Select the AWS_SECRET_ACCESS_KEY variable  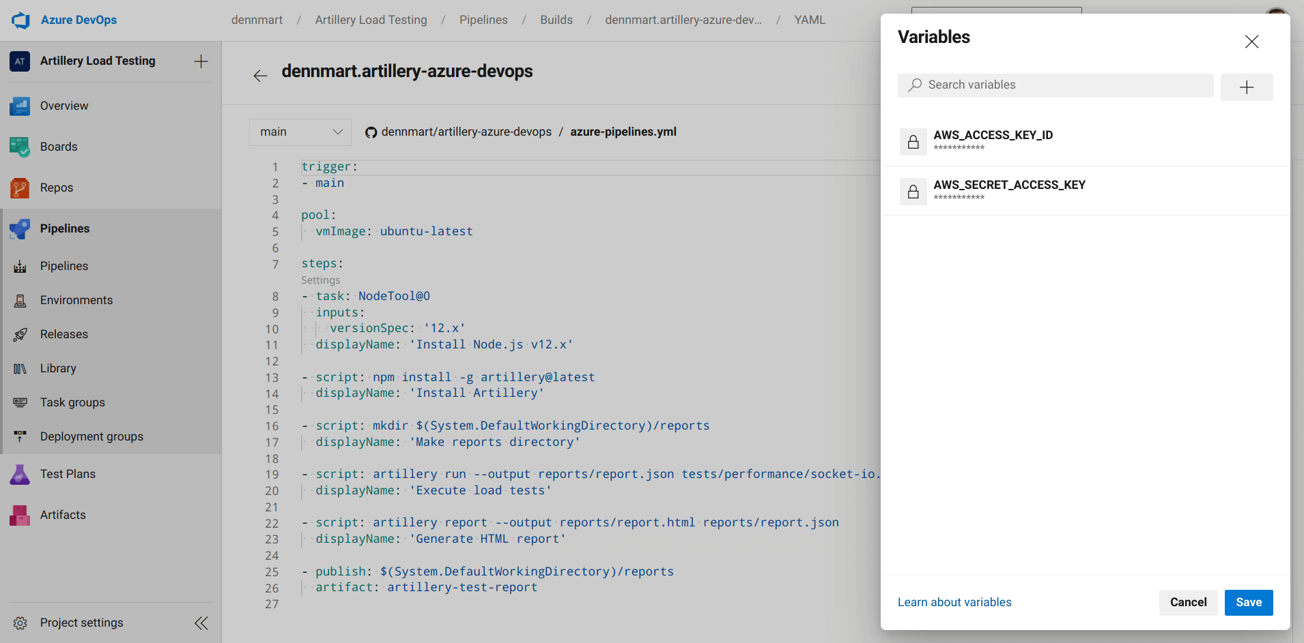pos(1086,191)
